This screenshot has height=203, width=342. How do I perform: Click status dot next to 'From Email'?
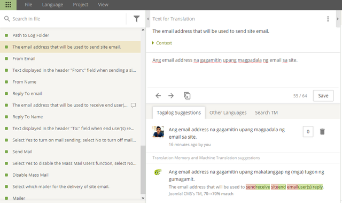click(6, 58)
